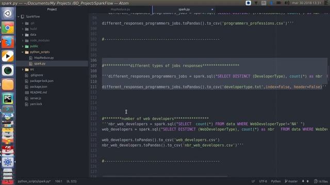Viewport: 330px width, 185px height.
Task: Open the Bluetooth indicator in top panel
Action: pyautogui.click(x=271, y=3)
